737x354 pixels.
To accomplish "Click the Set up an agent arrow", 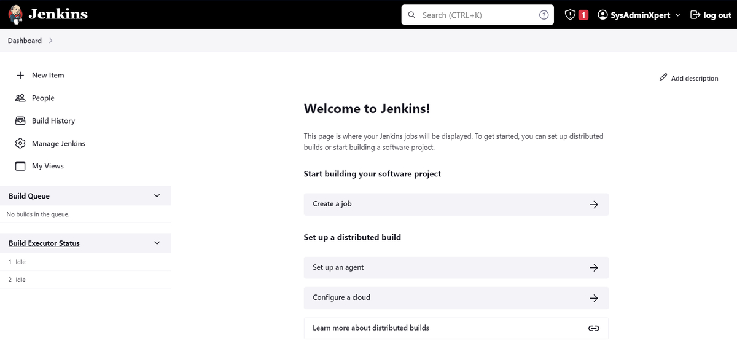I will tap(593, 267).
